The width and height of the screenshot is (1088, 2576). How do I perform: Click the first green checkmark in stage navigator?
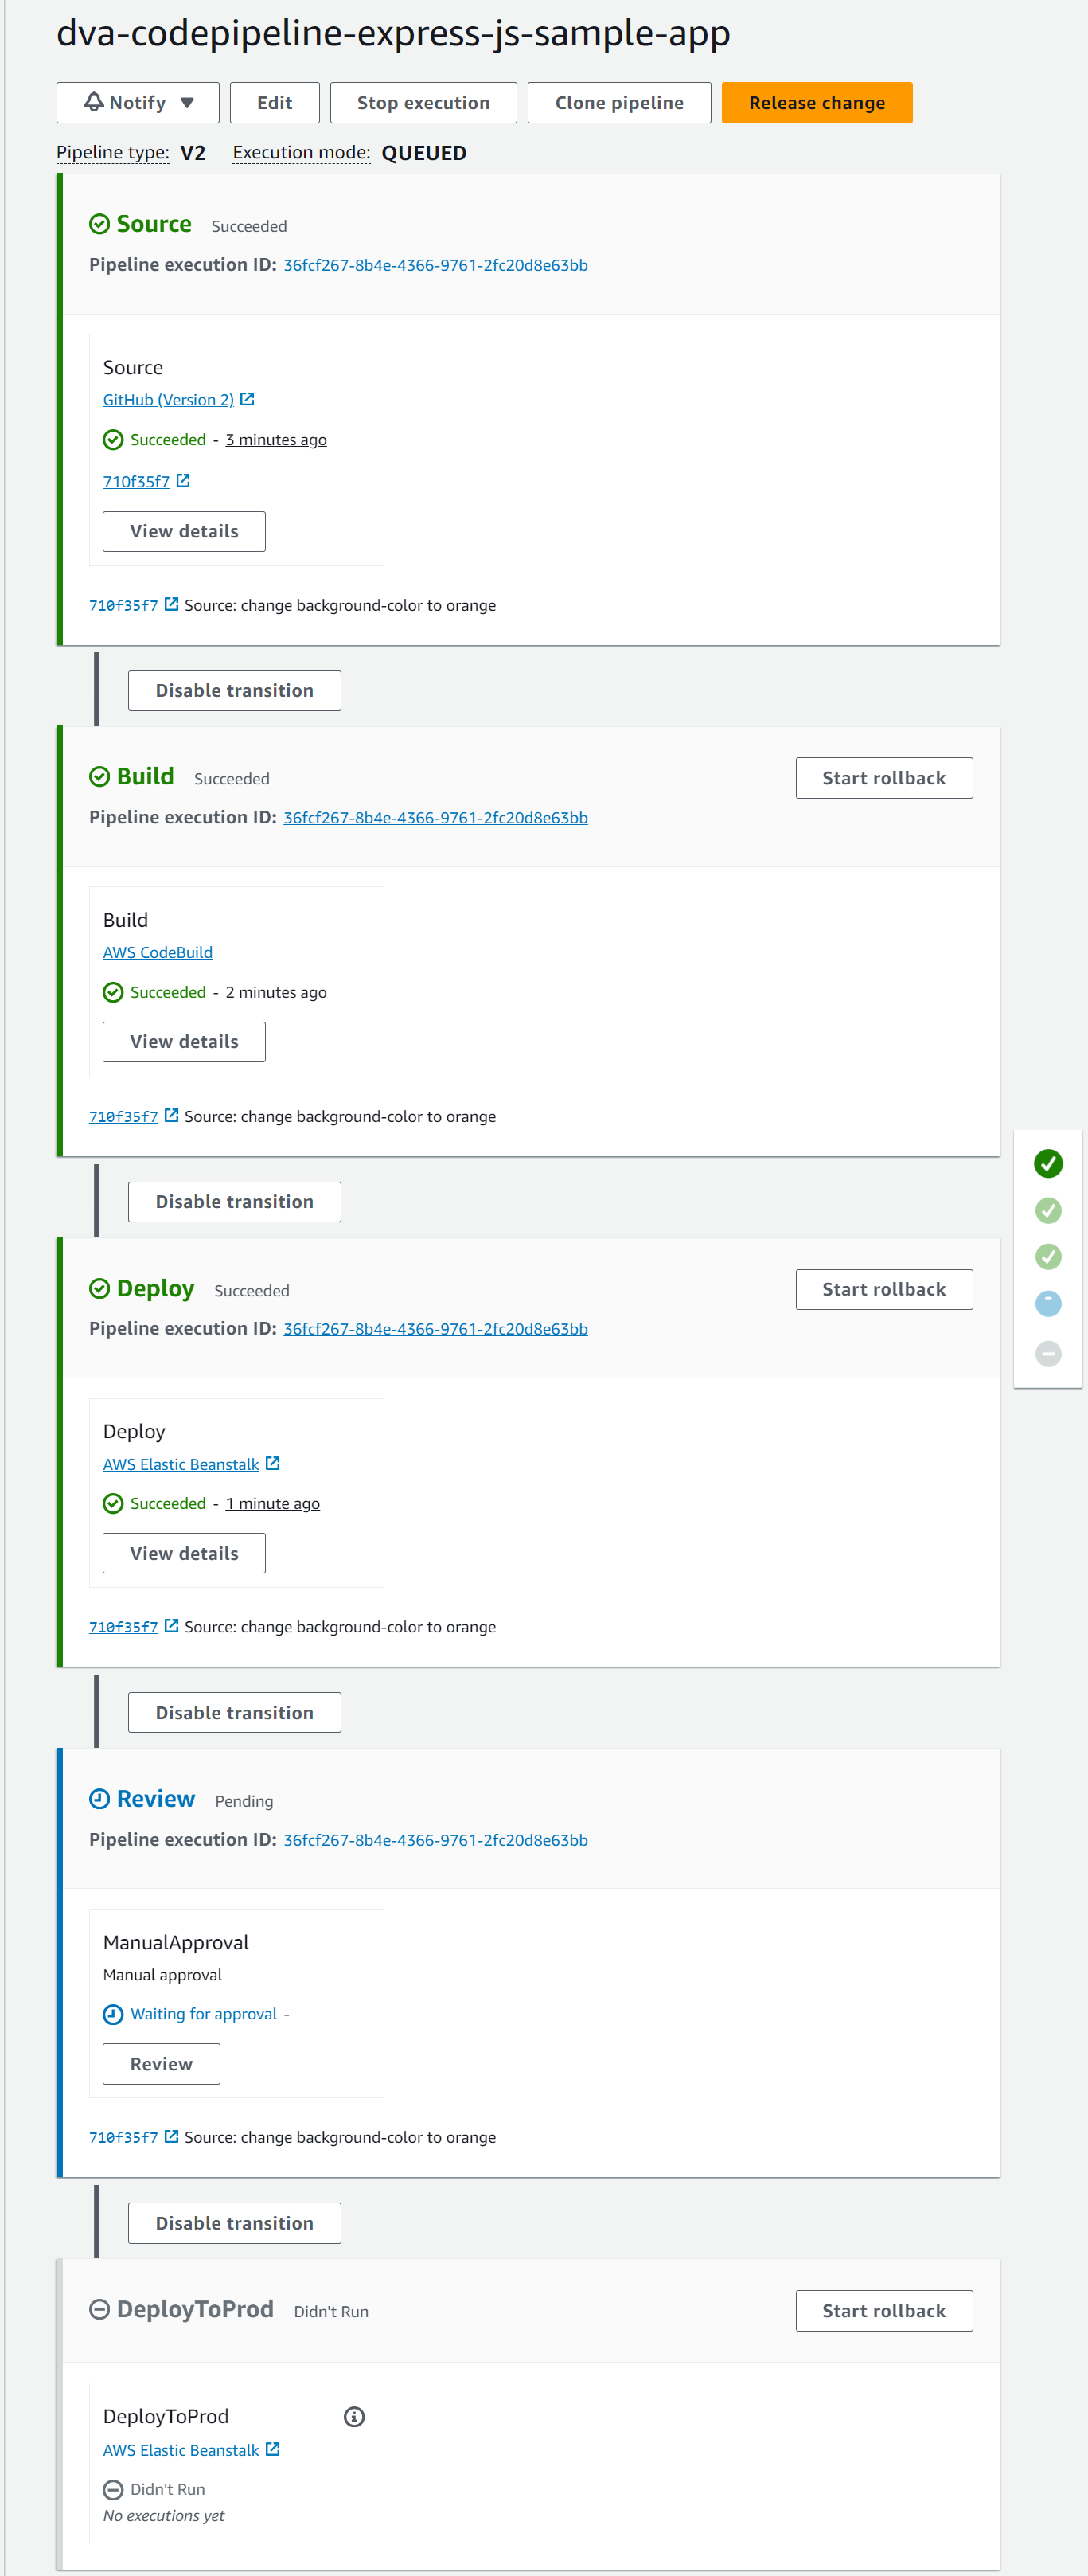(x=1047, y=1163)
